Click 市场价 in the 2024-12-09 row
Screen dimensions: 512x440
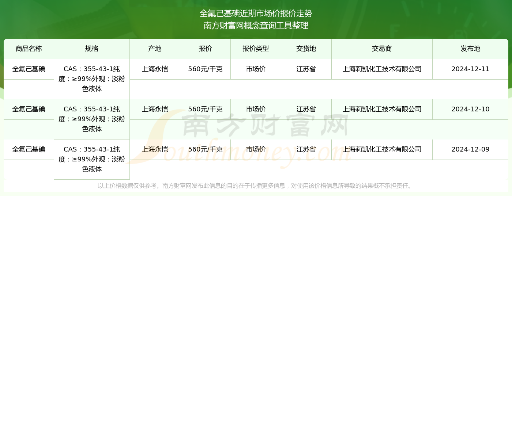point(256,149)
